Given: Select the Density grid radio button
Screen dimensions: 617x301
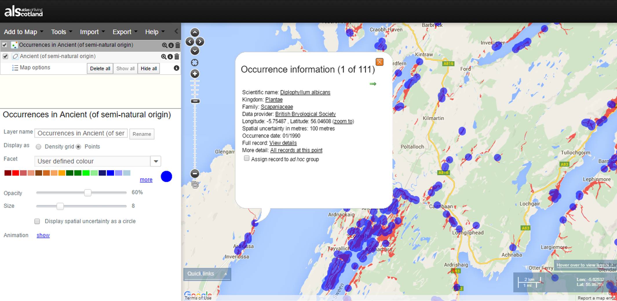Looking at the screenshot, I should click(39, 147).
